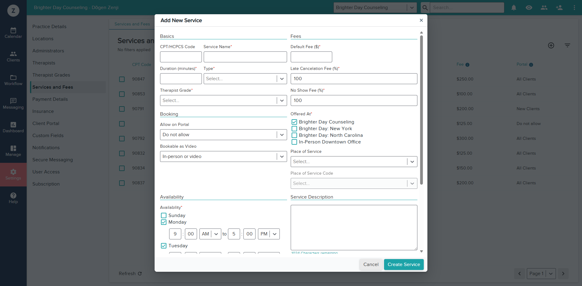The width and height of the screenshot is (582, 286).
Task: Open the three-dot more options menu
Action: [574, 8]
